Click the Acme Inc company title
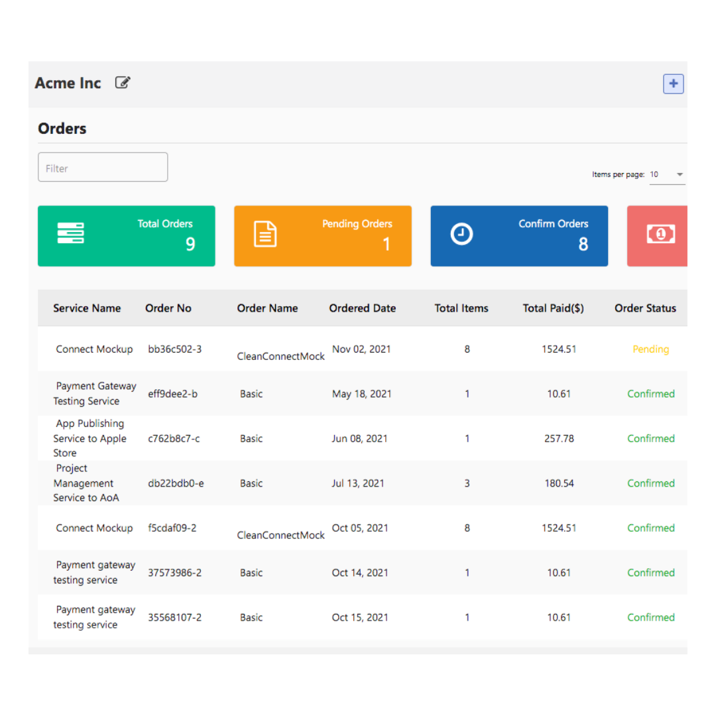Viewport: 716px width, 716px height. tap(68, 83)
